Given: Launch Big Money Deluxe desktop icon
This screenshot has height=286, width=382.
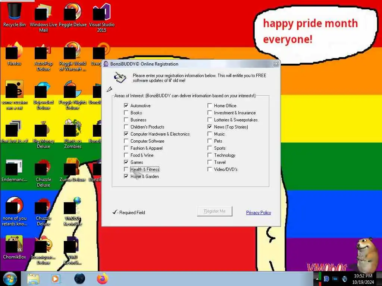Looking at the screenshot, I should pyautogui.click(x=43, y=134).
